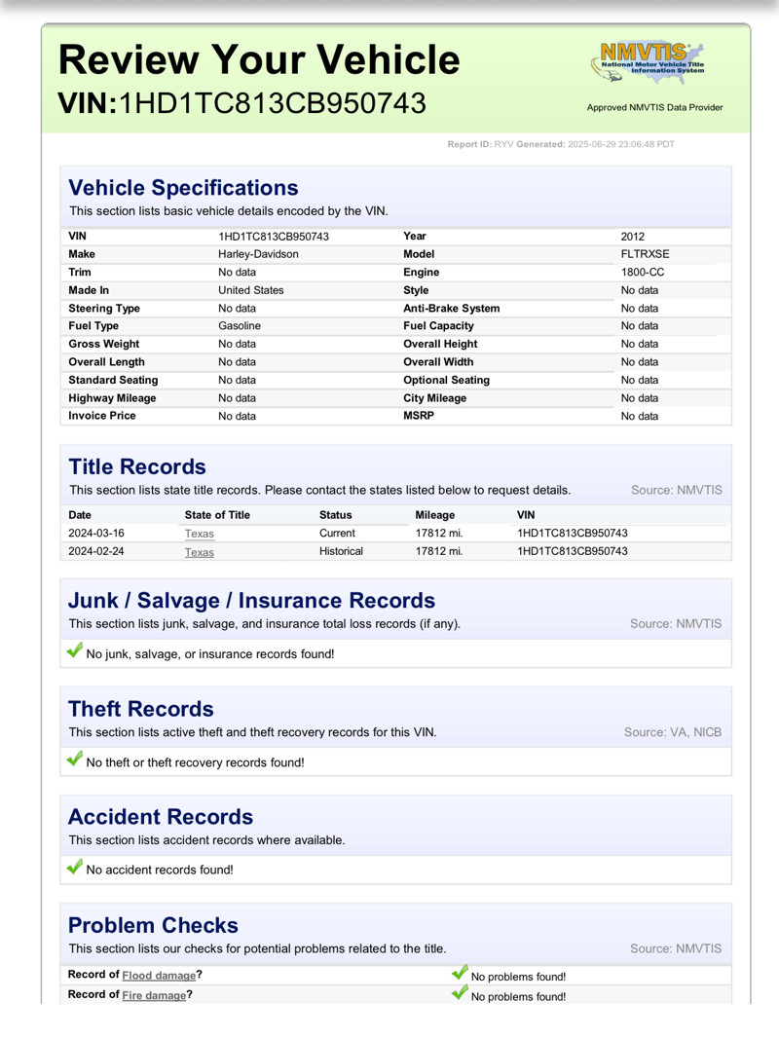Screen dimensions: 779x1038
Task: Click the Mileage column header
Action: tap(435, 515)
